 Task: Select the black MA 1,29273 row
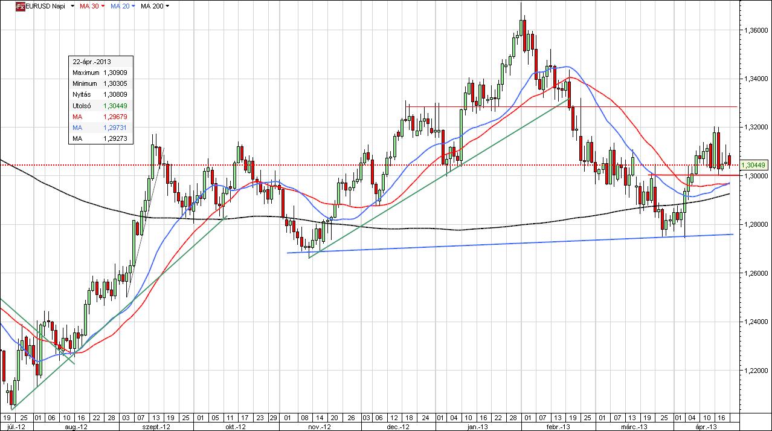coord(100,138)
